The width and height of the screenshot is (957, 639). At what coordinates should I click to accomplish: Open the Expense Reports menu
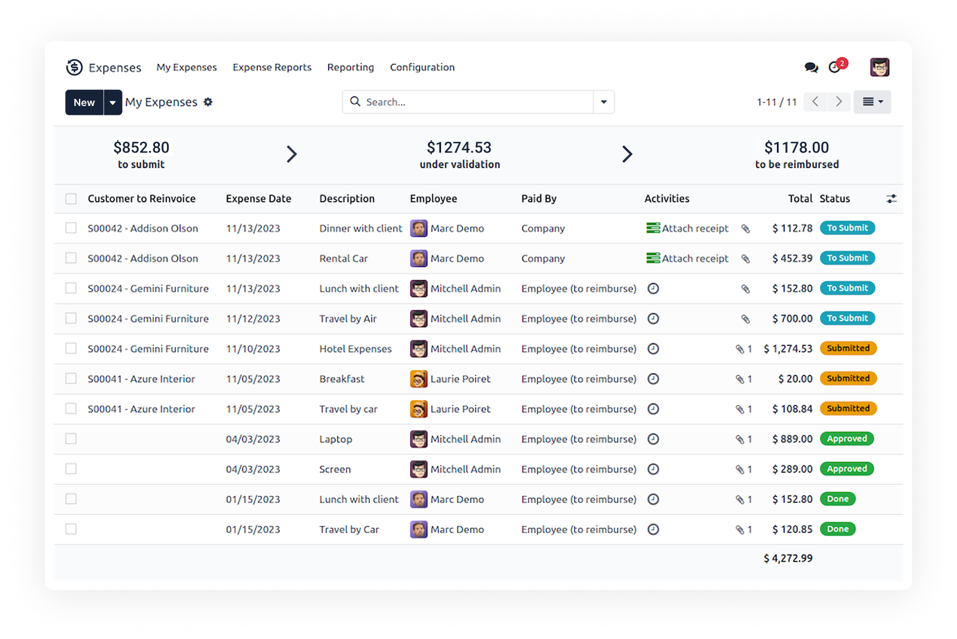[272, 67]
